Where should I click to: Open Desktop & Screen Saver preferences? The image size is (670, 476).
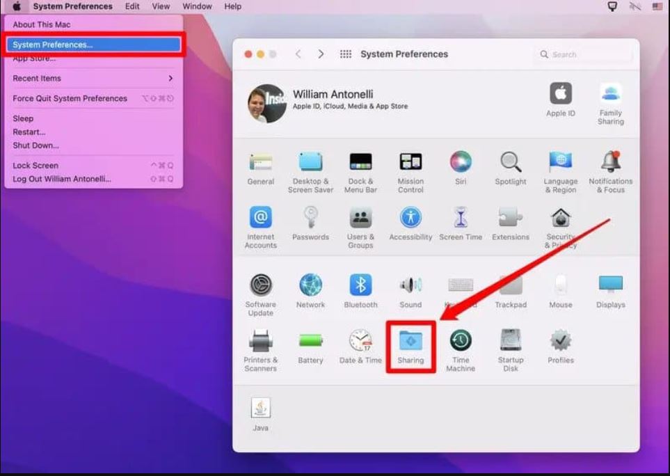pyautogui.click(x=310, y=172)
